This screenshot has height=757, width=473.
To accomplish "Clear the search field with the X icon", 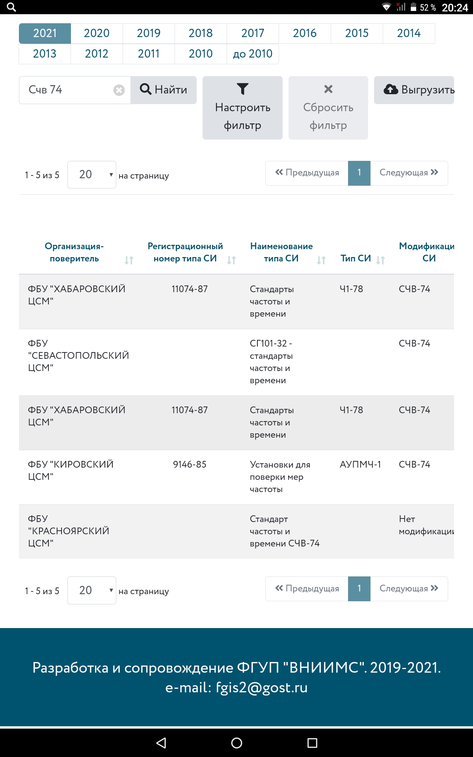I will click(x=119, y=90).
